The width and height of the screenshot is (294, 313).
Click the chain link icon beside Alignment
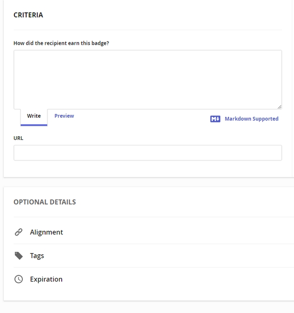[18, 232]
